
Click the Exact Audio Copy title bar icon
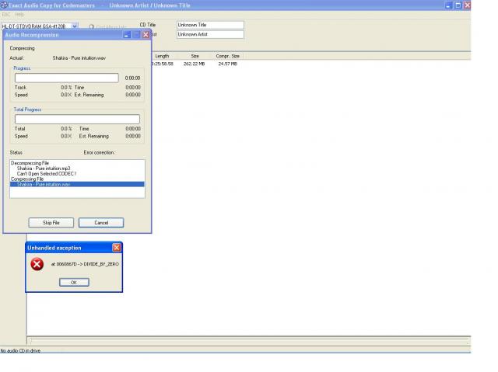[4, 5]
